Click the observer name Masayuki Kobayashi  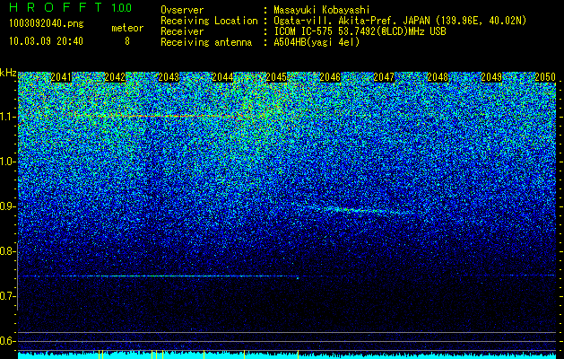pyautogui.click(x=322, y=10)
